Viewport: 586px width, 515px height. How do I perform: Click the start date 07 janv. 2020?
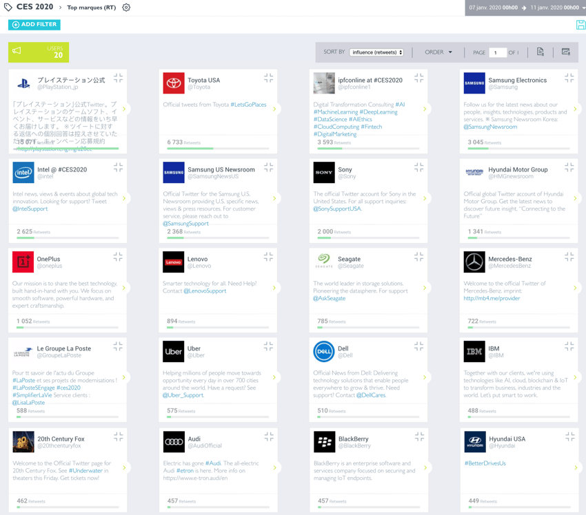[x=494, y=8]
